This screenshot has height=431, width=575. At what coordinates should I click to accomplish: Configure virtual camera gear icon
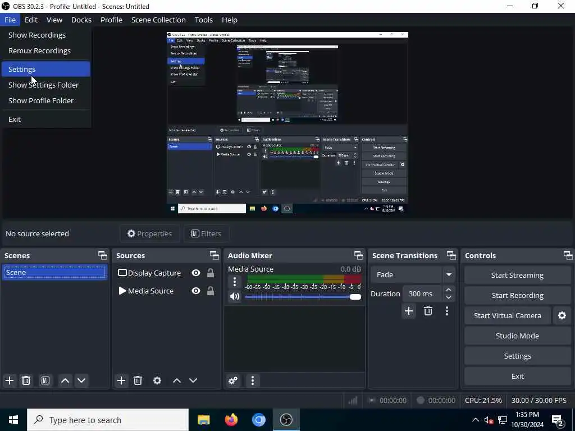(x=562, y=315)
